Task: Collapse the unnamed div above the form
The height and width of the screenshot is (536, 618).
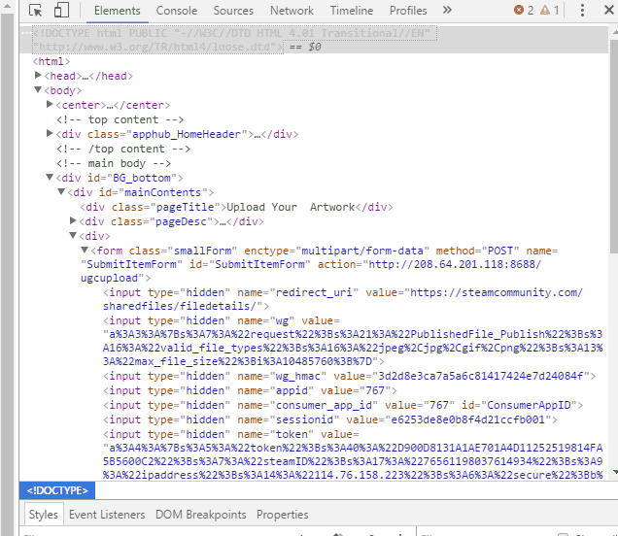Action: coord(73,236)
